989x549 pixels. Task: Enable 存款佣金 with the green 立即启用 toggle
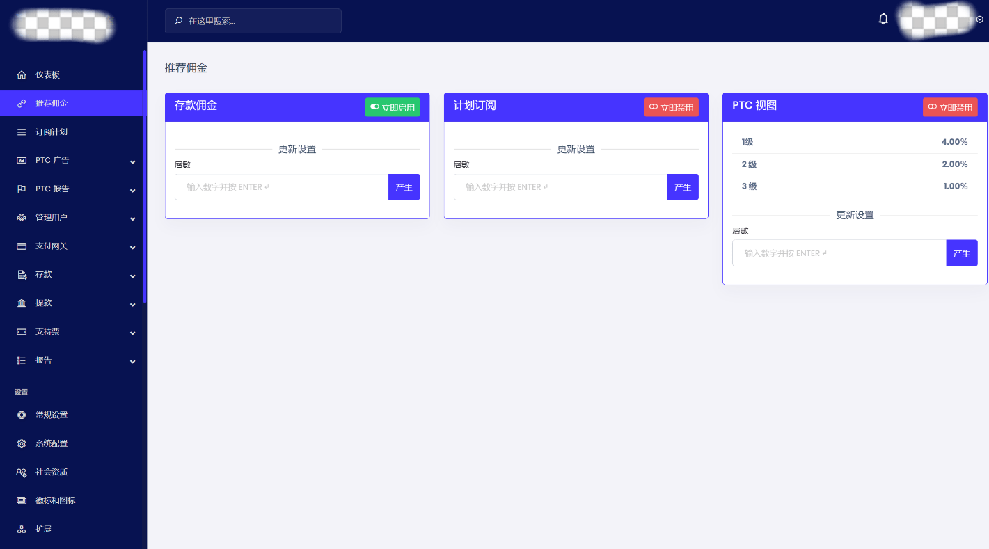[393, 107]
